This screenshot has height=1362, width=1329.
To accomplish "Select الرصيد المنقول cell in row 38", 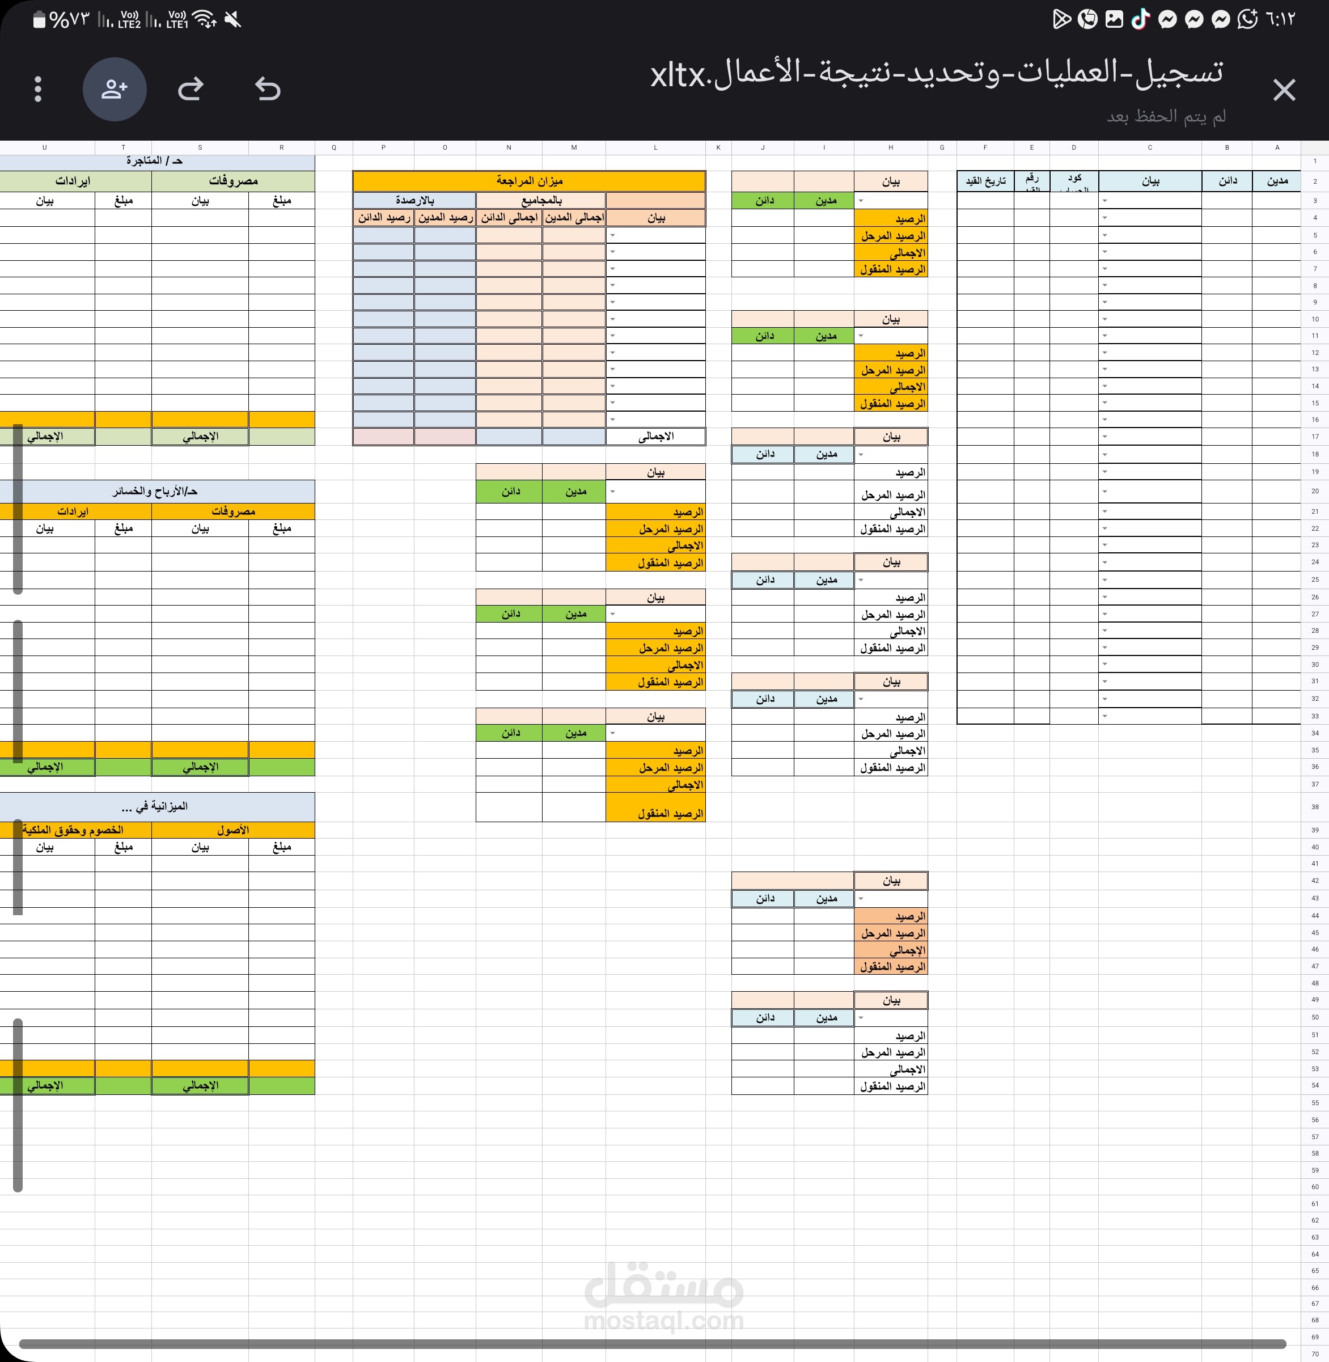I will click(655, 807).
